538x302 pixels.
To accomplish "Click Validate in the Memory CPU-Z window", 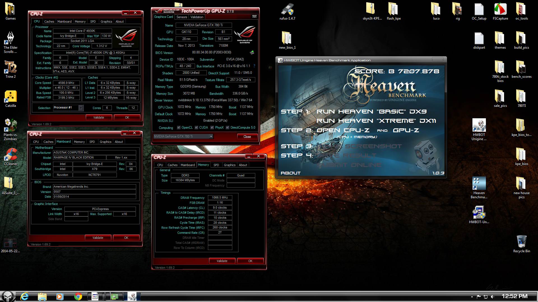I will 222,261.
